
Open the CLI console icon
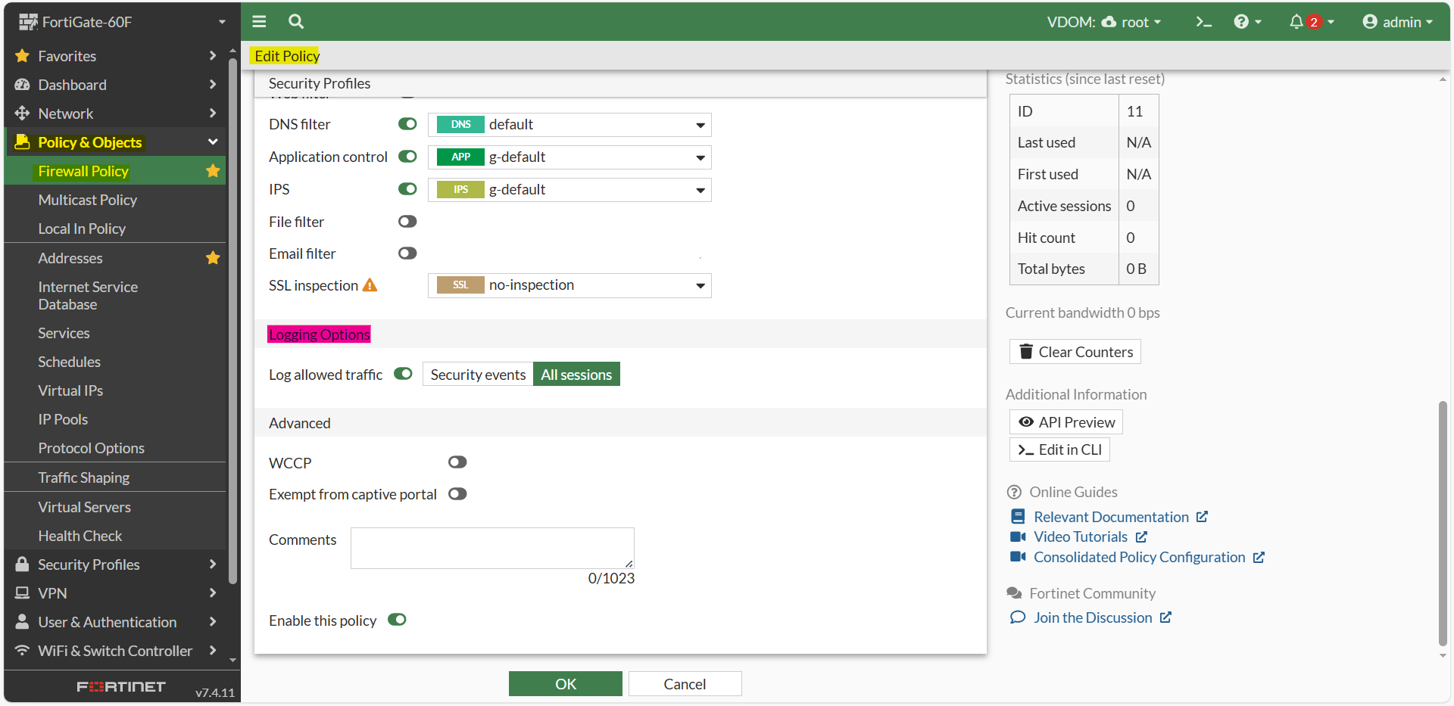1203,22
